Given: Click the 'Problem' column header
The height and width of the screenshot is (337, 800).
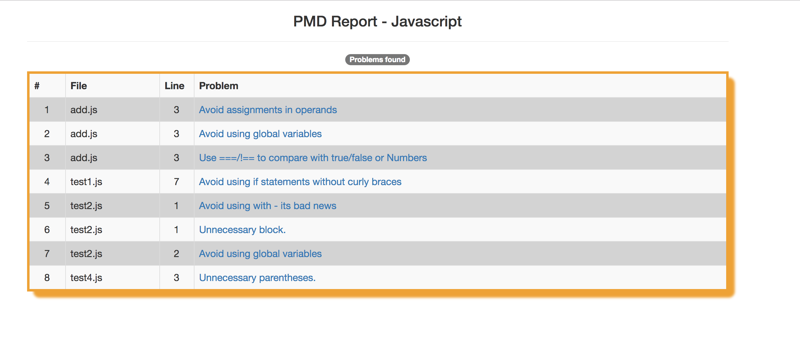Looking at the screenshot, I should pos(218,86).
